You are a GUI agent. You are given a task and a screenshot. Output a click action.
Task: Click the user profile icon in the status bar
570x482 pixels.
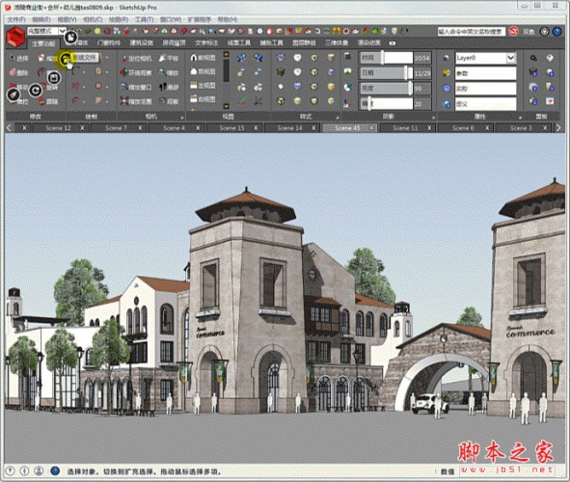tap(39, 471)
